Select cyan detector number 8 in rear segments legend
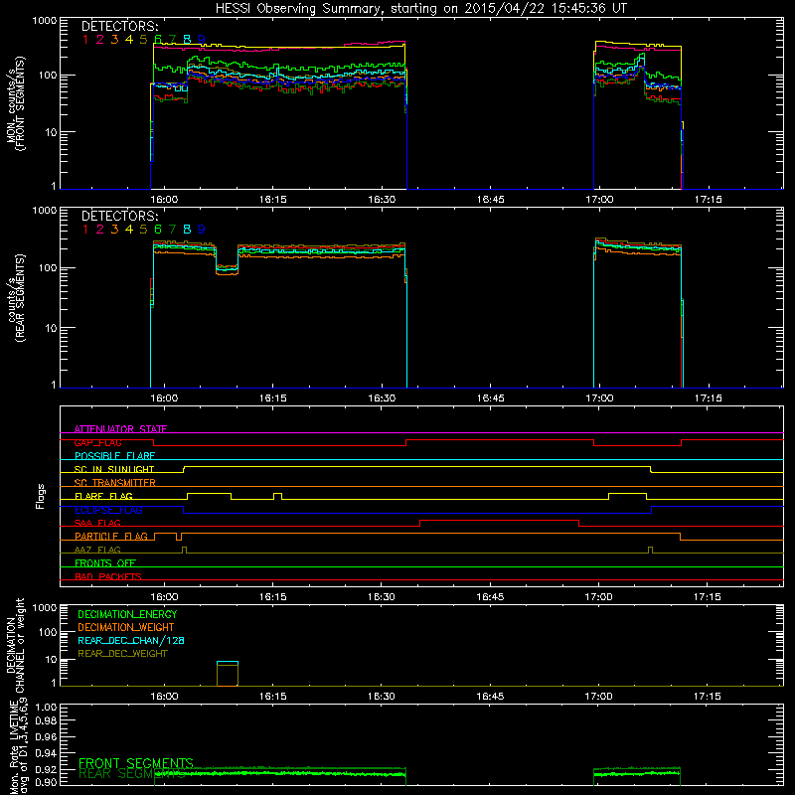This screenshot has height=795, width=795. coord(187,230)
